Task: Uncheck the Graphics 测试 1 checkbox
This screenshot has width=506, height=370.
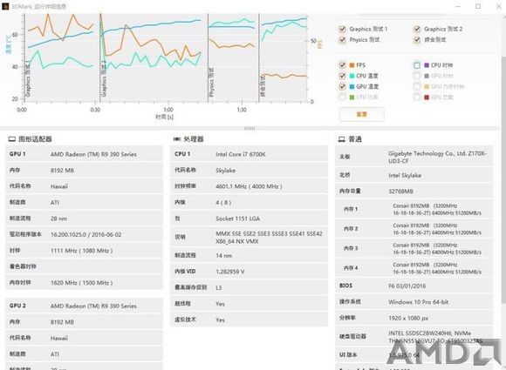Action: [x=342, y=29]
